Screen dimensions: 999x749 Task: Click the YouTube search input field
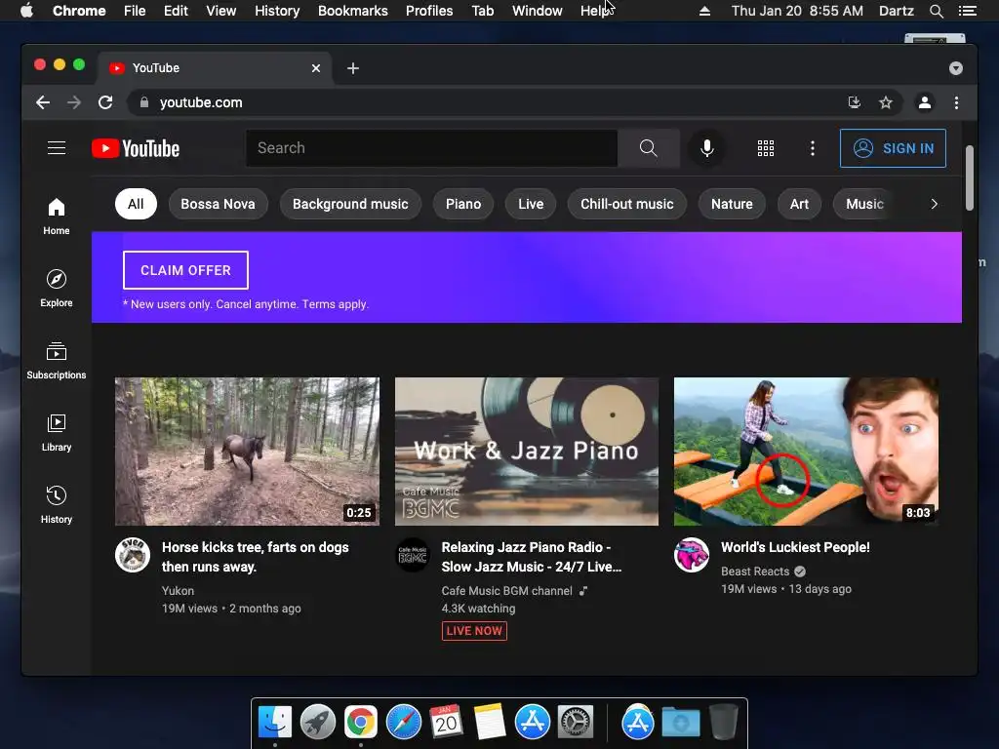pyautogui.click(x=432, y=148)
